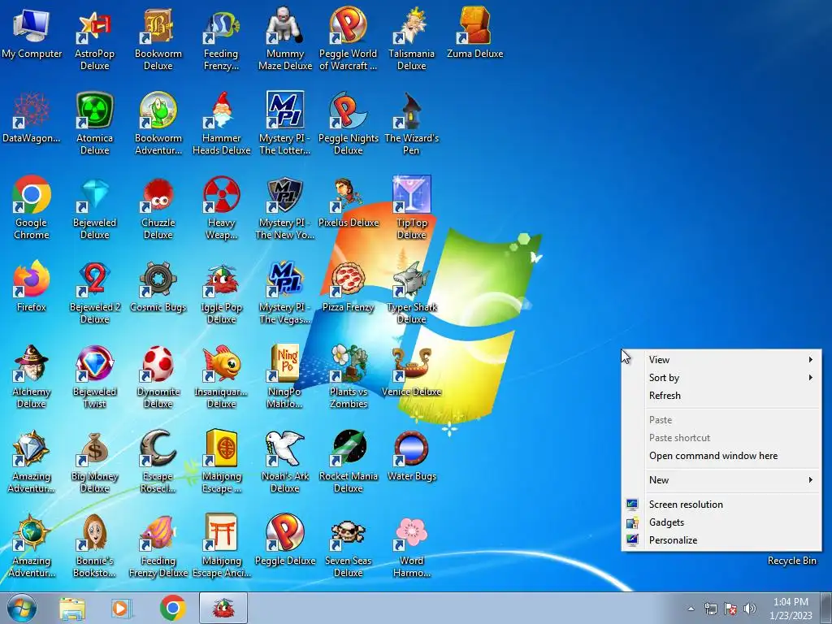Viewport: 832px width, 624px height.
Task: Expand the Sort by submenu
Action: [x=721, y=378]
